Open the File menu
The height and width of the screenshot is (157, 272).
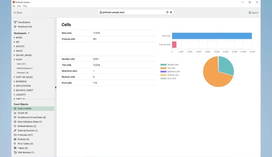[14, 6]
